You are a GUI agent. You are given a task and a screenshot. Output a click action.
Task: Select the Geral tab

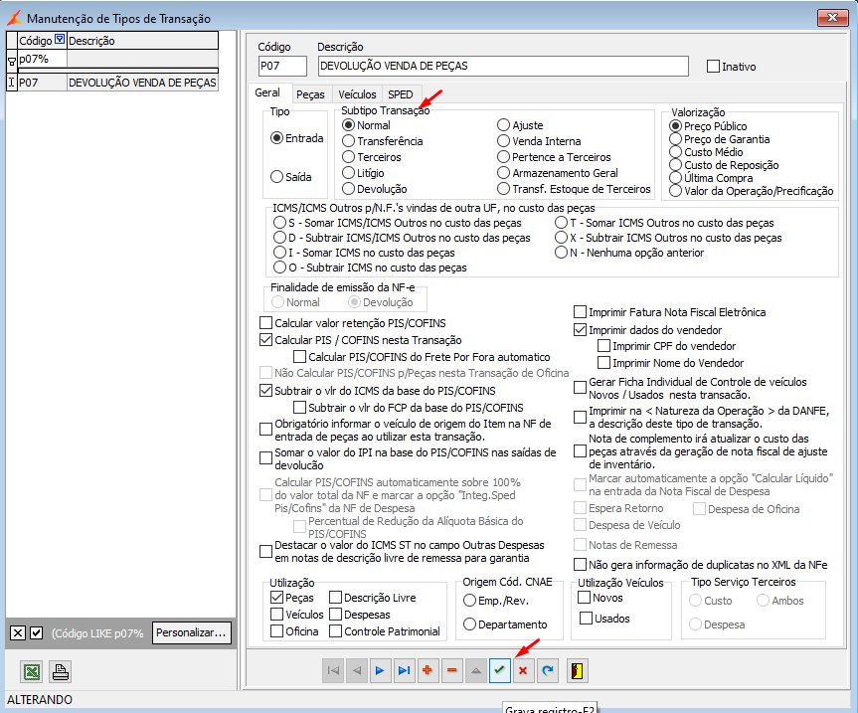point(267,92)
